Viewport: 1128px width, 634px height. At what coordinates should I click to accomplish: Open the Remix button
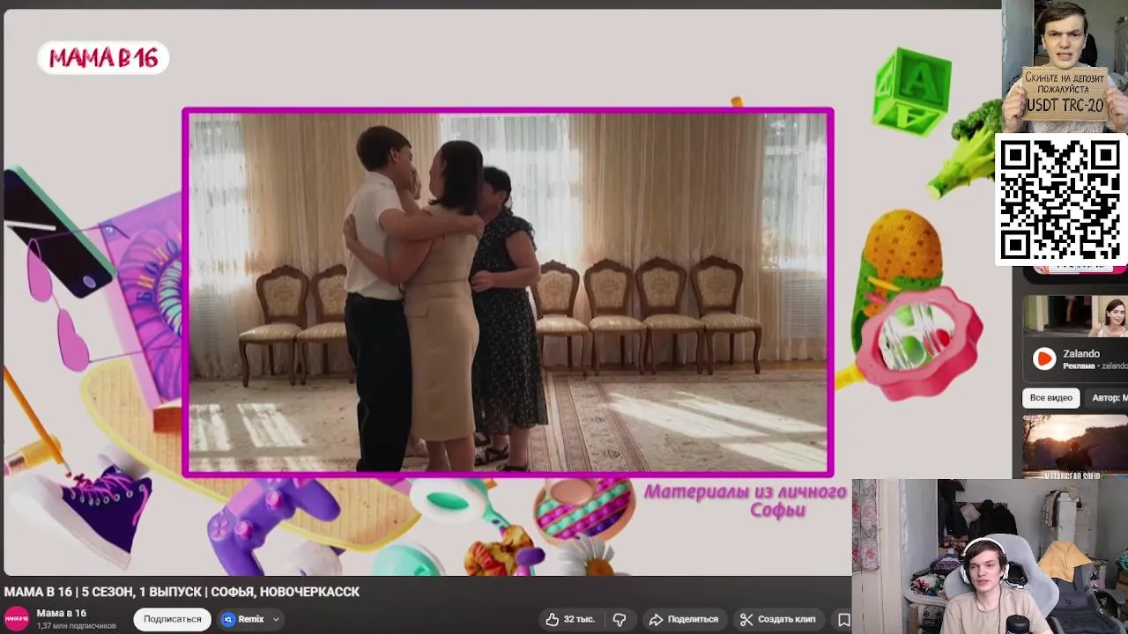[x=243, y=619]
